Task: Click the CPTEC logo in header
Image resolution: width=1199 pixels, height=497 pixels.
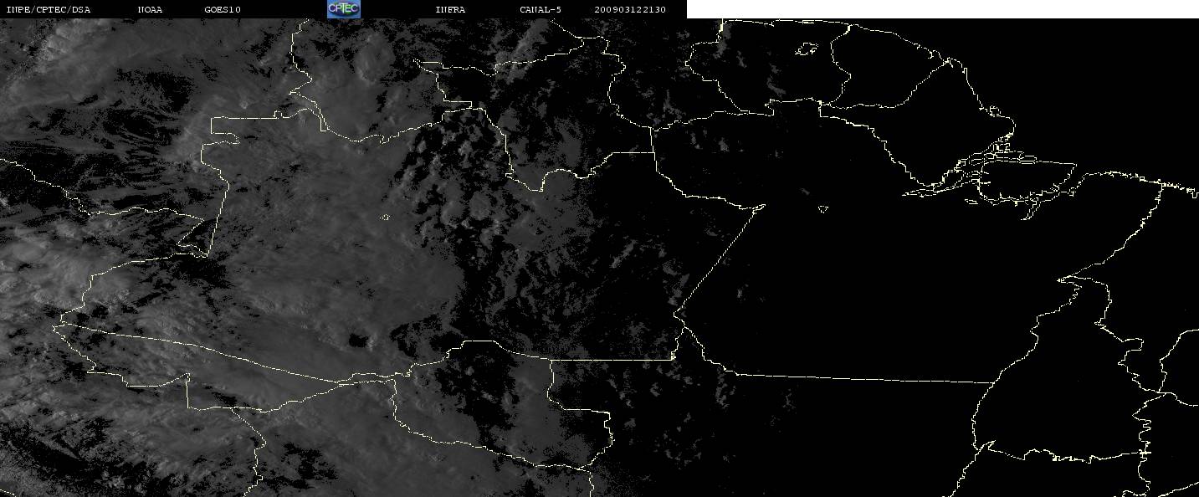Action: tap(343, 9)
